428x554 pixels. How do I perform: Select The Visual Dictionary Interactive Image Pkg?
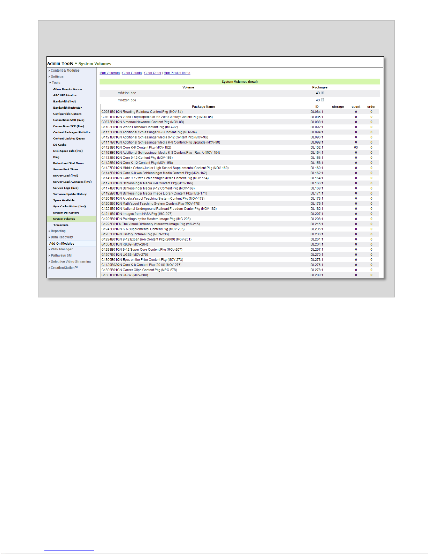(x=240, y=224)
